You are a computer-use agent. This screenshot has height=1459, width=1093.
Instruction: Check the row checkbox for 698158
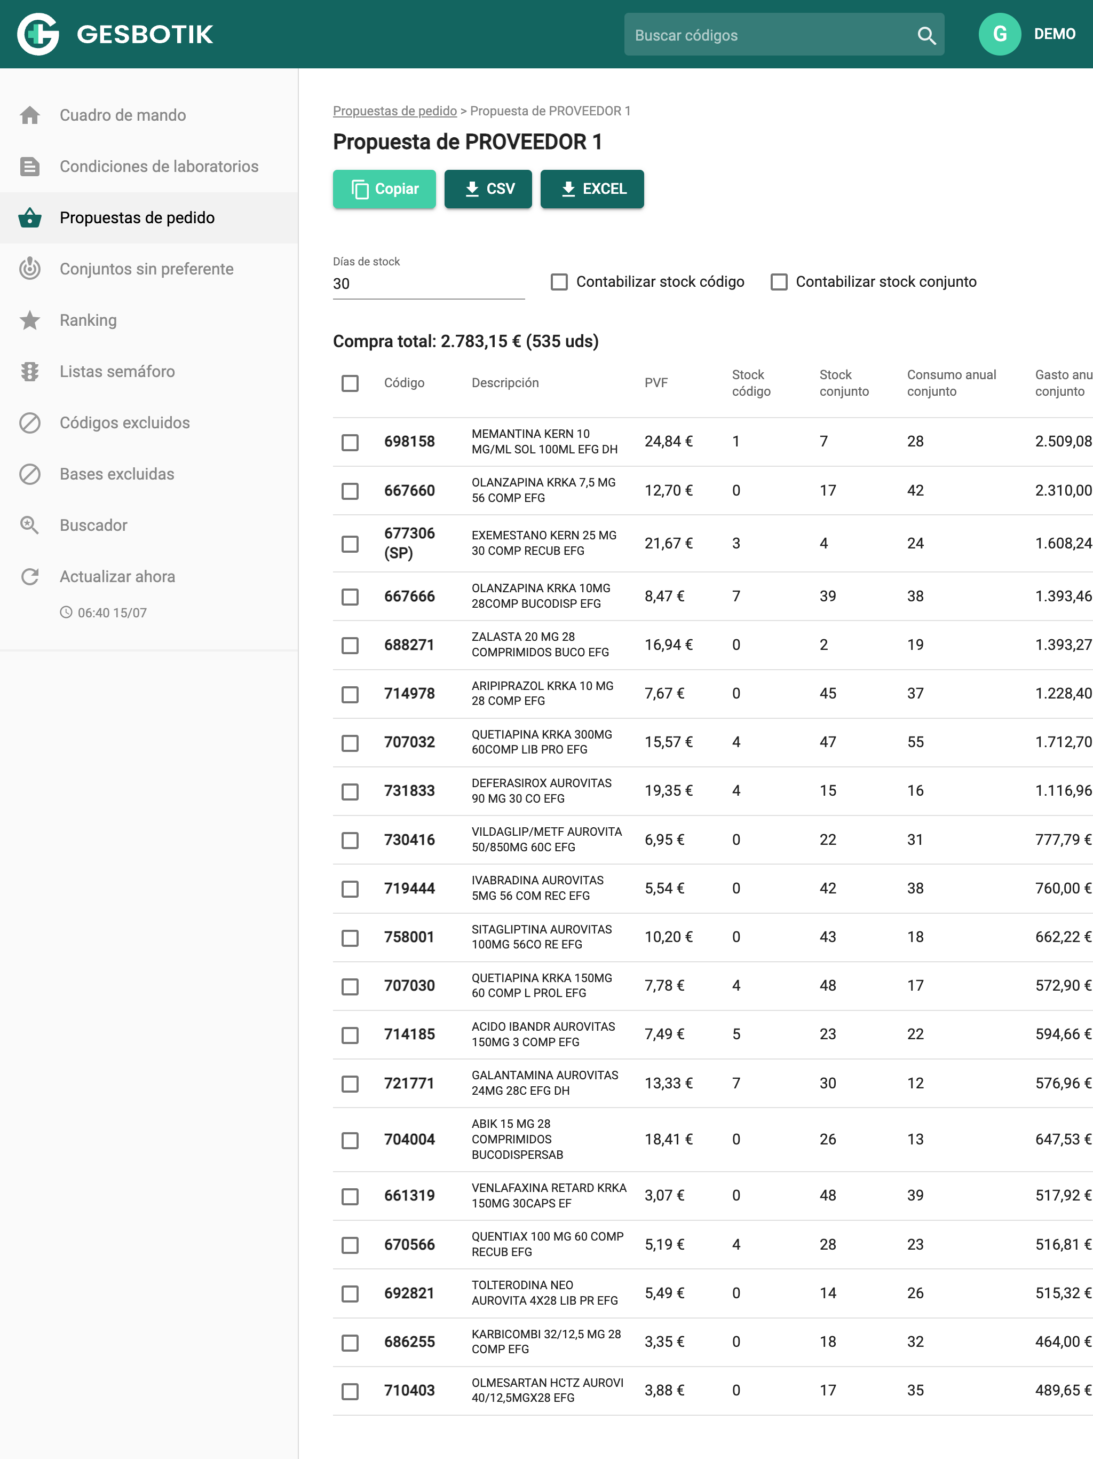tap(350, 442)
